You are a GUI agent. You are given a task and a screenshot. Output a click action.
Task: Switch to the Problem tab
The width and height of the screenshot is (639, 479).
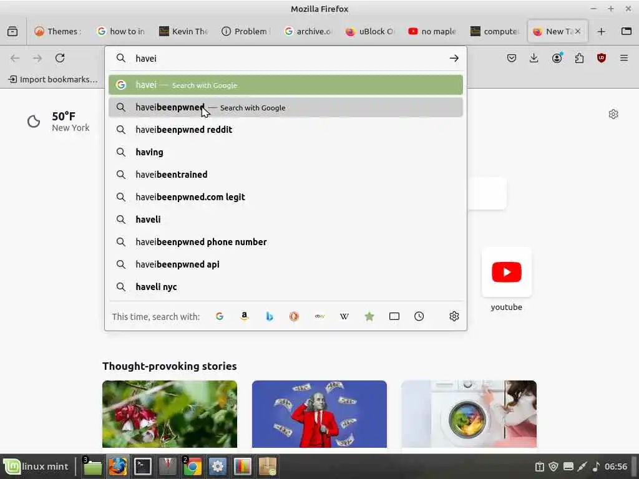tap(246, 31)
